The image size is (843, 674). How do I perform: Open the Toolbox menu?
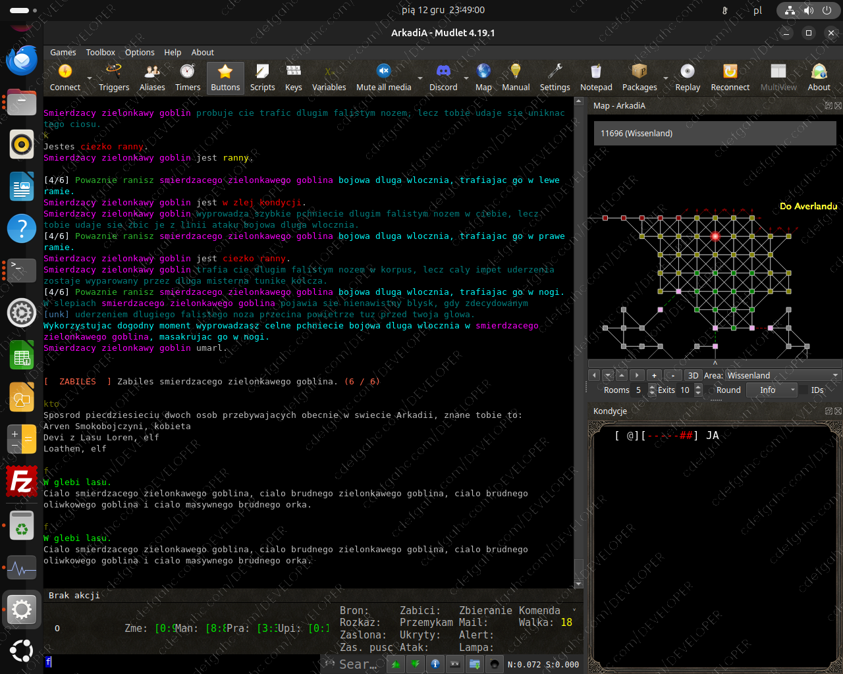tap(100, 53)
